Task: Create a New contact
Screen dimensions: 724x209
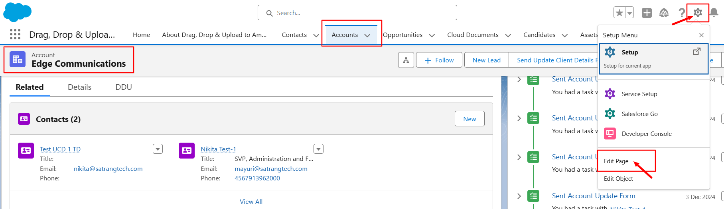Action: point(470,119)
